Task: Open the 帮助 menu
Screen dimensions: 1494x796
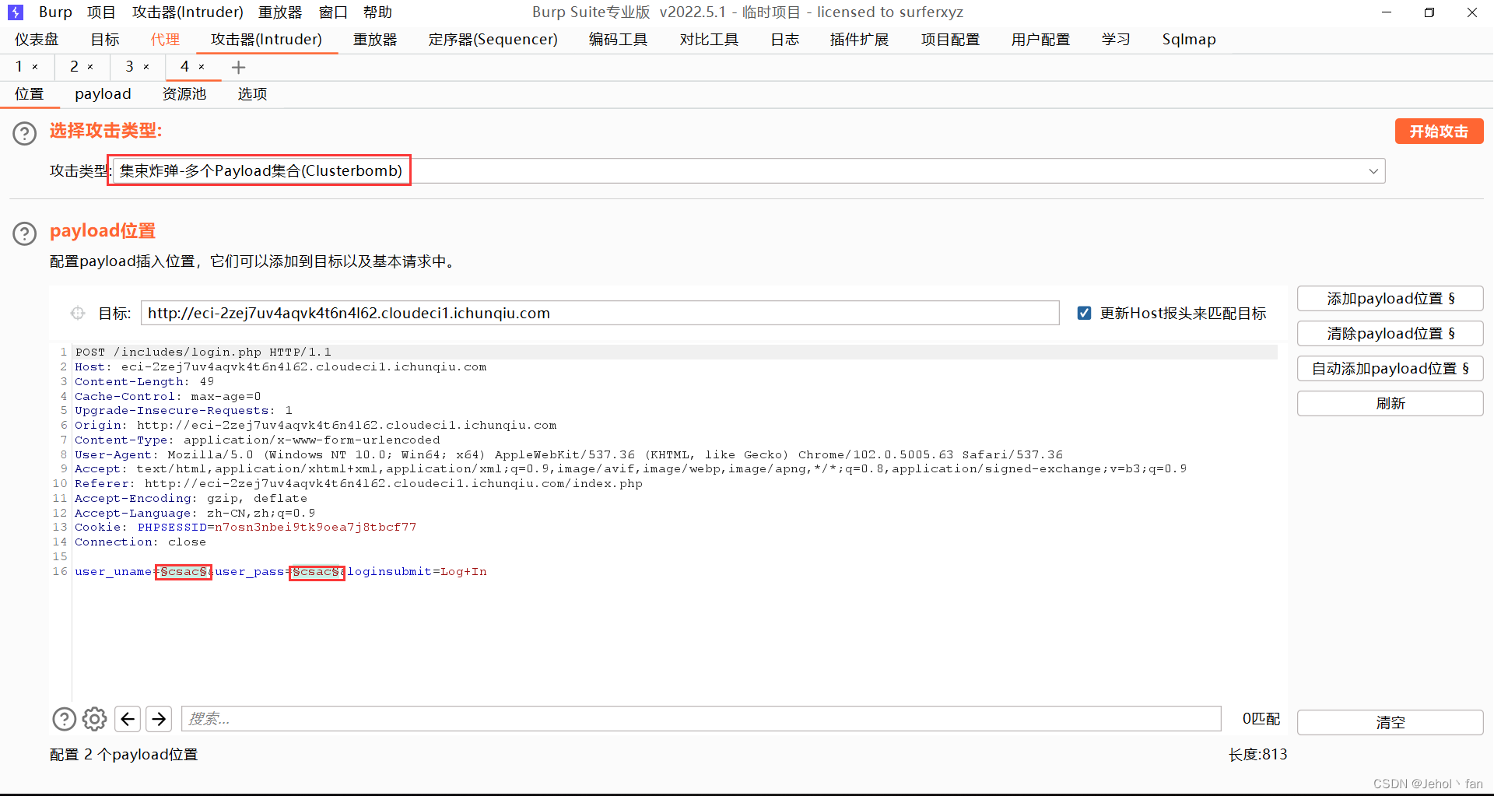Action: (x=377, y=12)
